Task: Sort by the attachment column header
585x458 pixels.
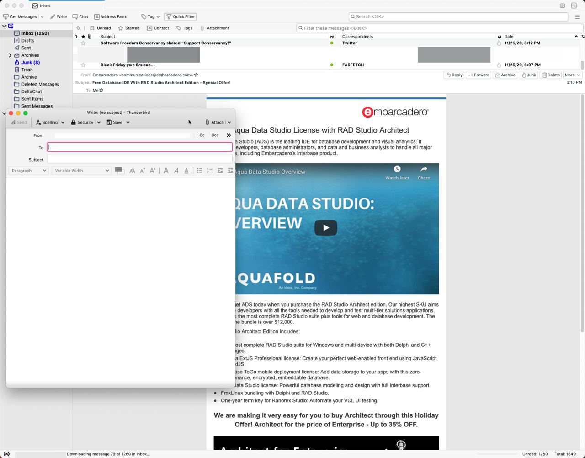Action: click(x=90, y=36)
